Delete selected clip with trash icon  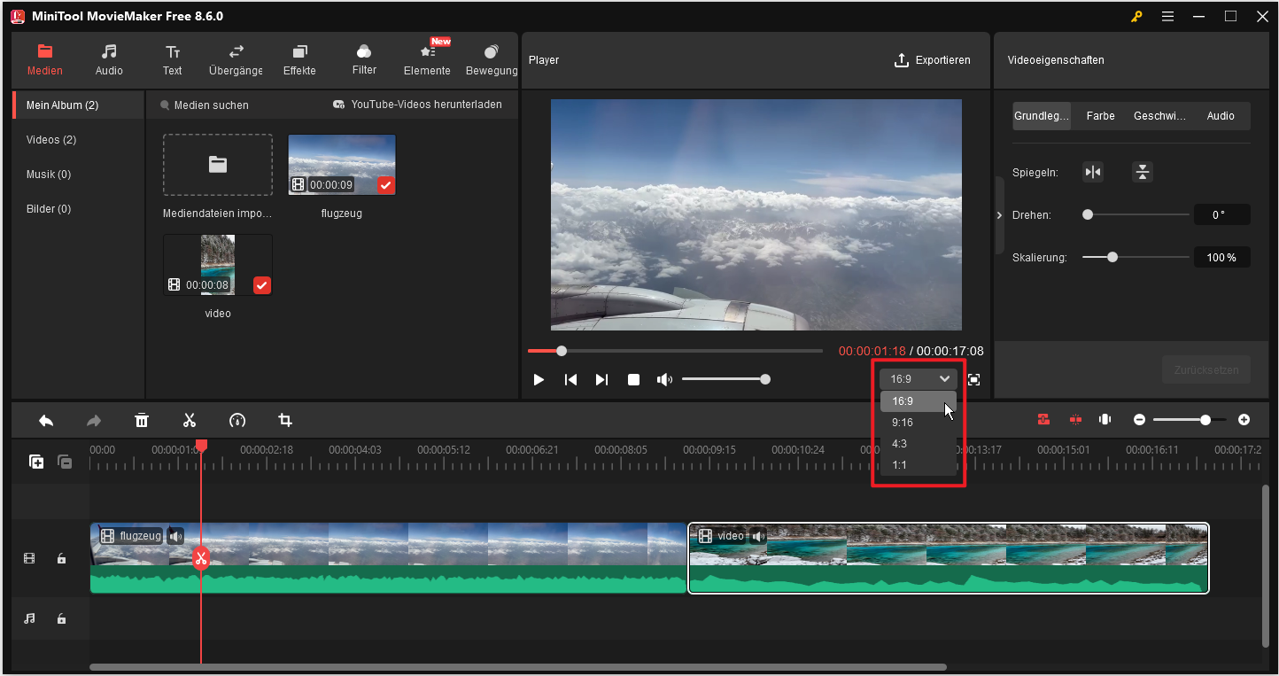point(142,420)
